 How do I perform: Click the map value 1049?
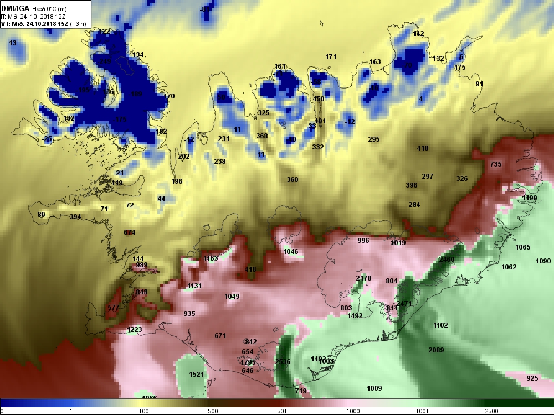pyautogui.click(x=232, y=297)
